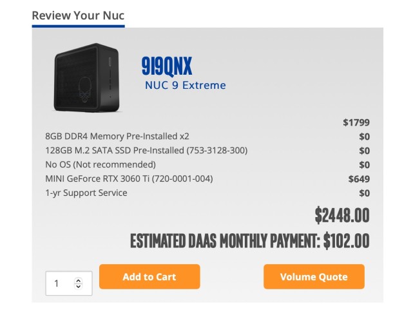Click the $1799 base price

pos(356,122)
